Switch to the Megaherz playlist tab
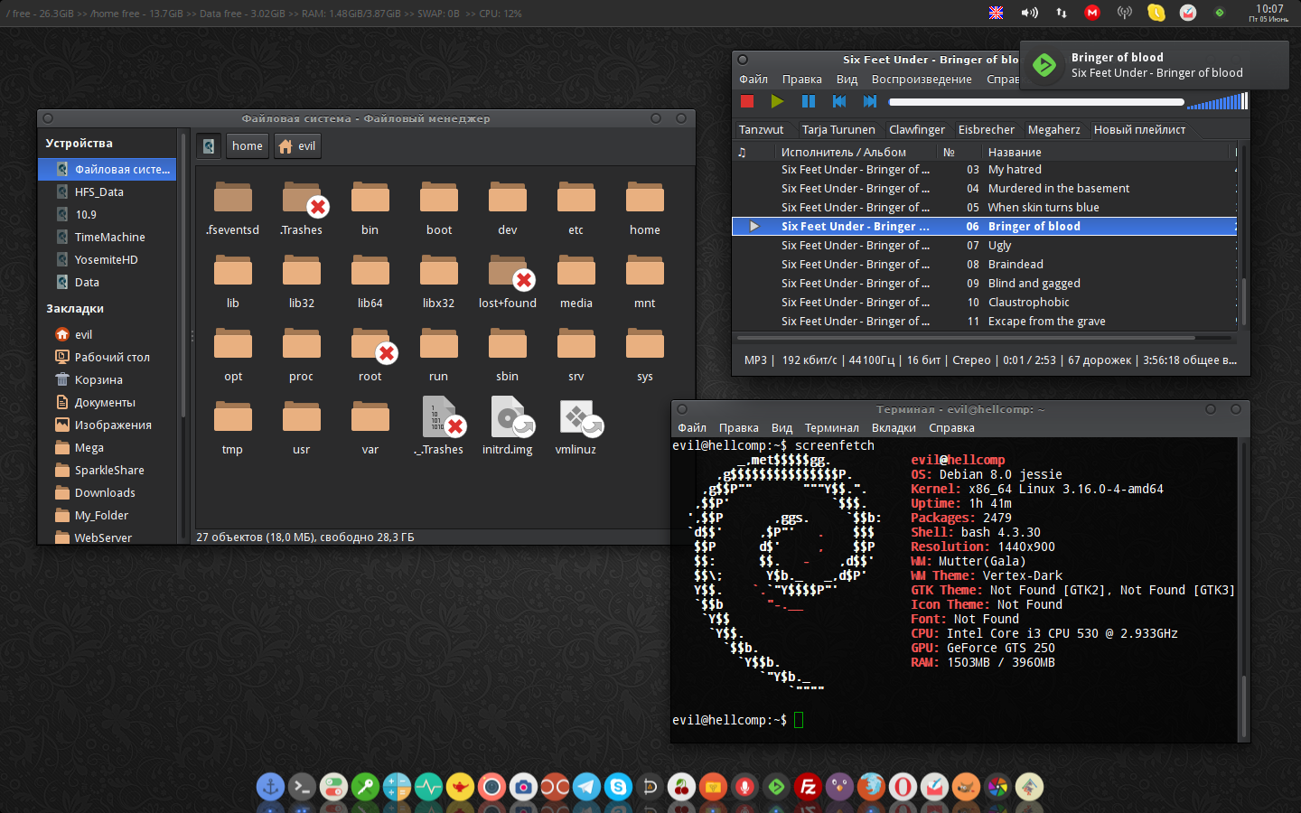This screenshot has height=813, width=1301. pos(1054,129)
